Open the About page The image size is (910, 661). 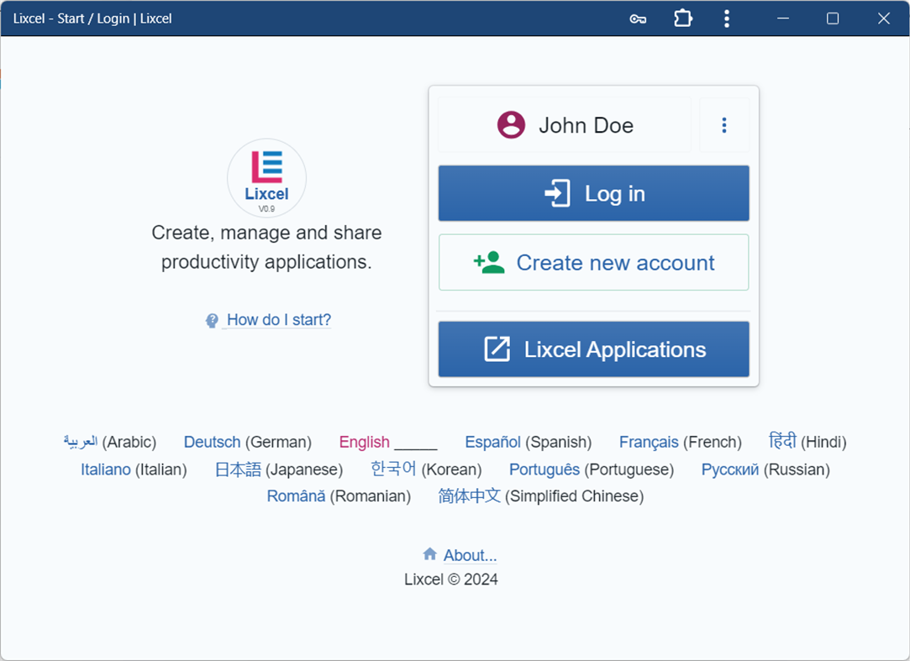coord(468,554)
